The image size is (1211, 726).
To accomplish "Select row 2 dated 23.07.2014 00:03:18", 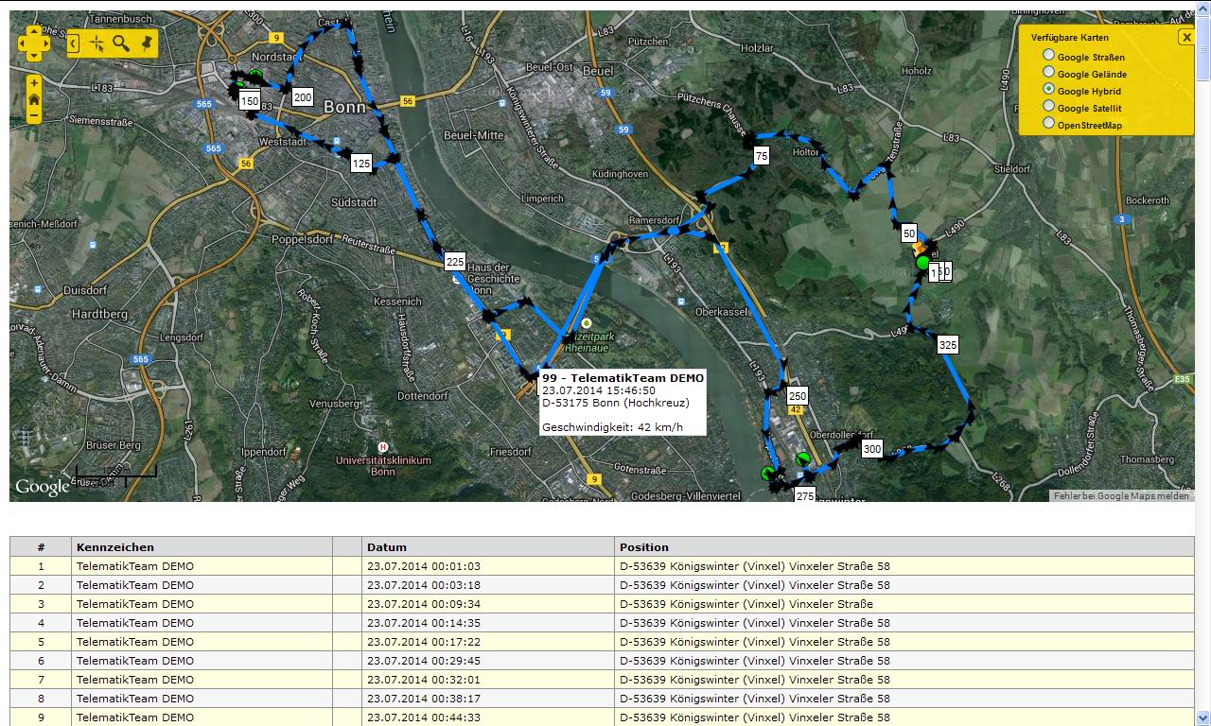I will click(602, 585).
